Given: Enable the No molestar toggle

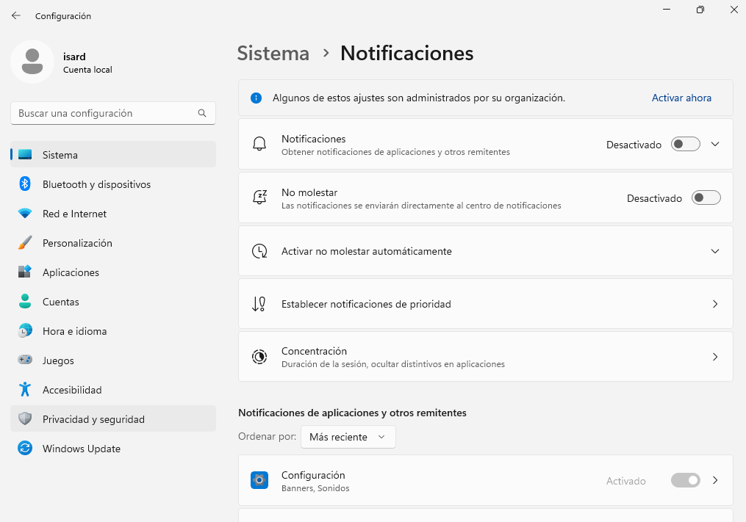Looking at the screenshot, I should click(x=706, y=198).
